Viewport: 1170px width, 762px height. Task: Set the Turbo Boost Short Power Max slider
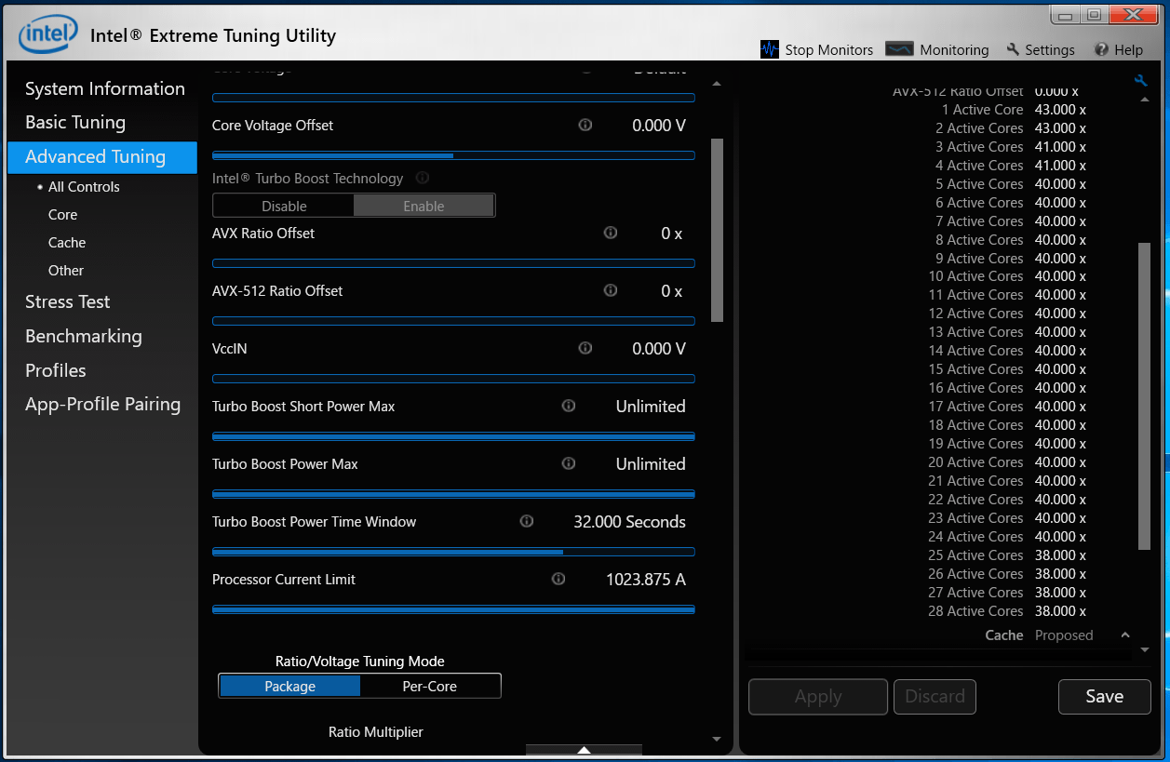point(453,436)
